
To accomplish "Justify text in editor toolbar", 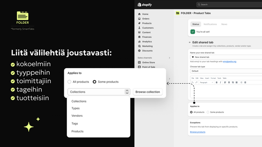I will [237, 82].
